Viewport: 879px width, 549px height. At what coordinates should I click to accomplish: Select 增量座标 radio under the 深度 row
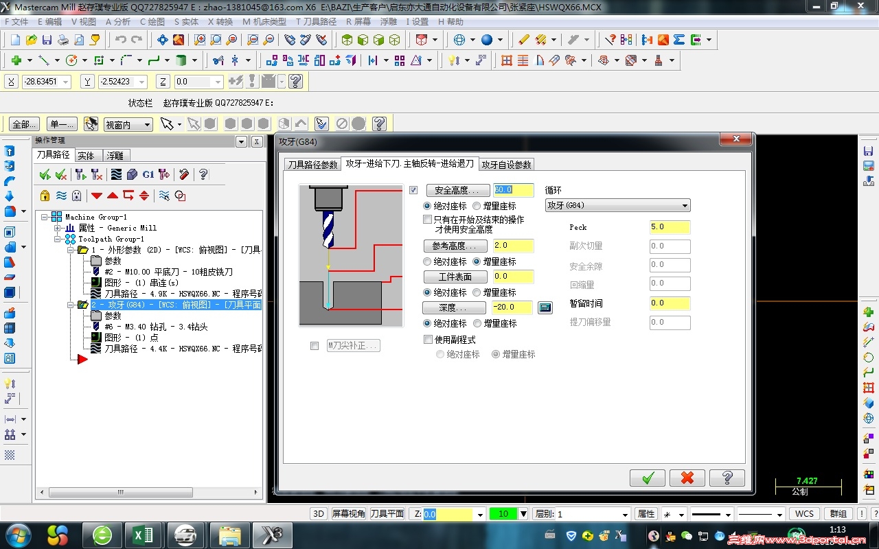pos(477,323)
